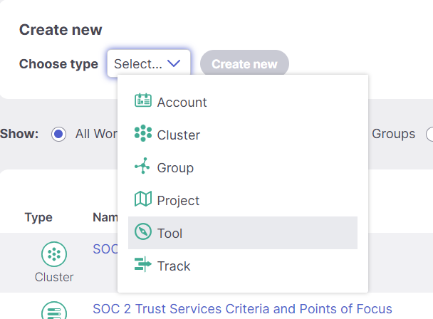Image resolution: width=433 pixels, height=319 pixels.
Task: Choose the "Track" option from the list
Action: (x=174, y=266)
